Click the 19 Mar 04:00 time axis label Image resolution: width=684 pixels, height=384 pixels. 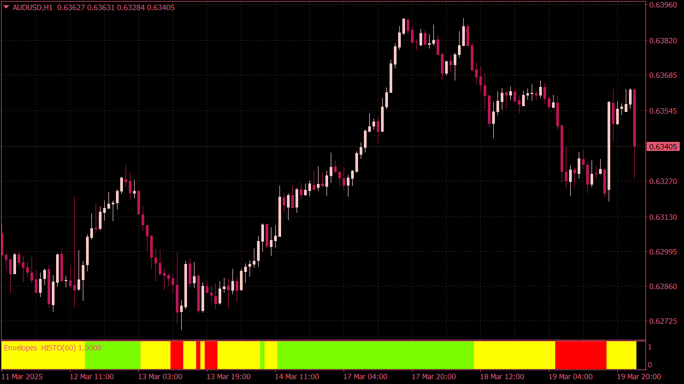click(571, 377)
